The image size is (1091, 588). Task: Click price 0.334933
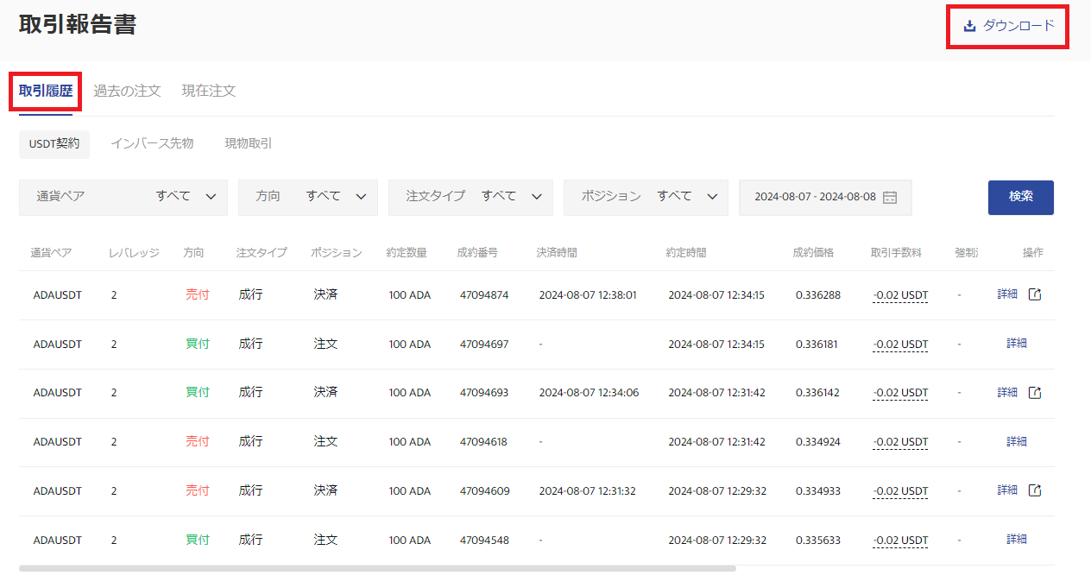(x=818, y=491)
